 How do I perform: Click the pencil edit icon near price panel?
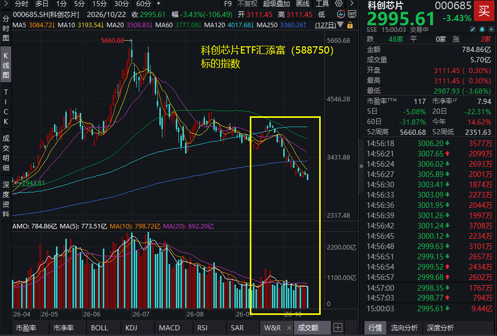[473, 29]
